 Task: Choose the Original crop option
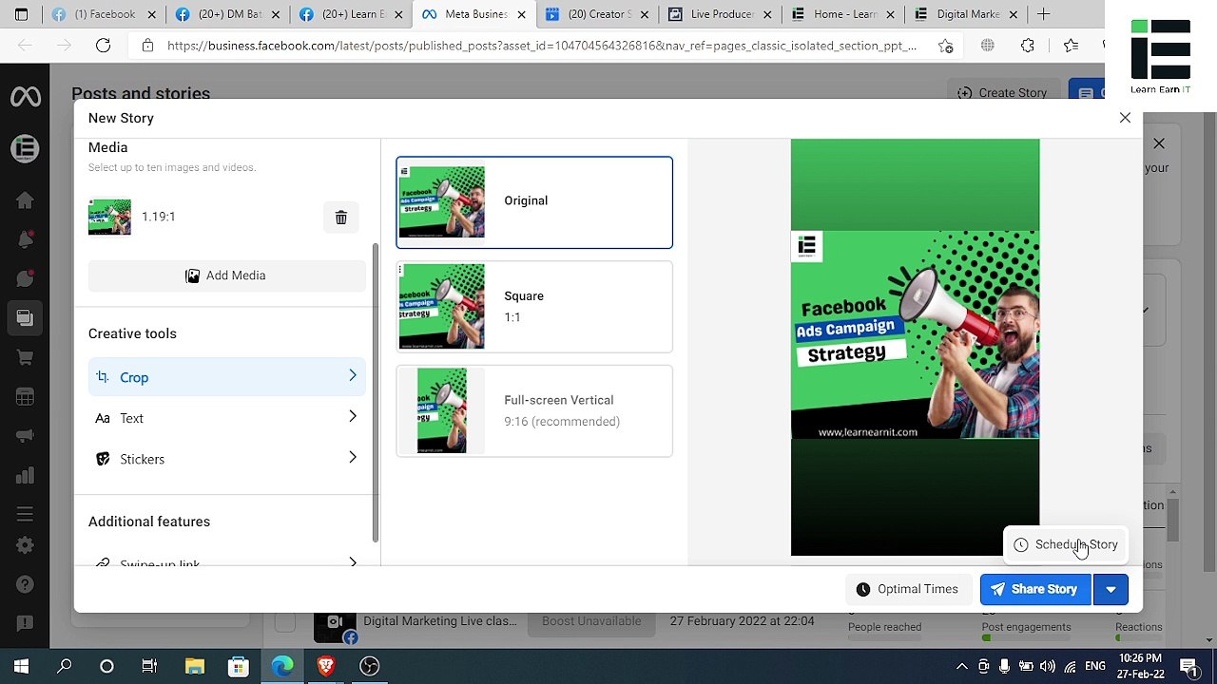534,202
